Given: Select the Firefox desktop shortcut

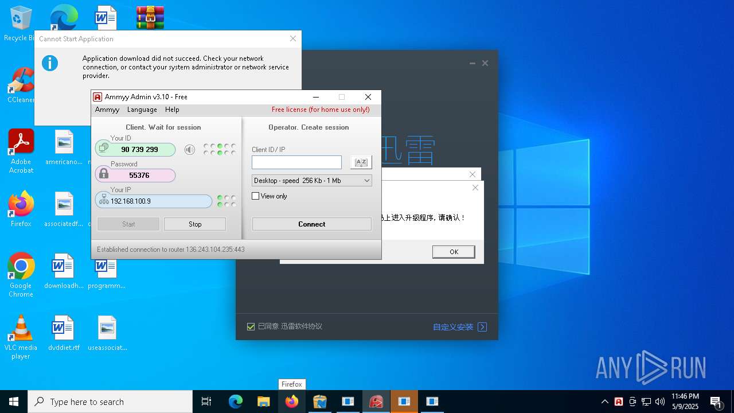Looking at the screenshot, I should click(21, 209).
